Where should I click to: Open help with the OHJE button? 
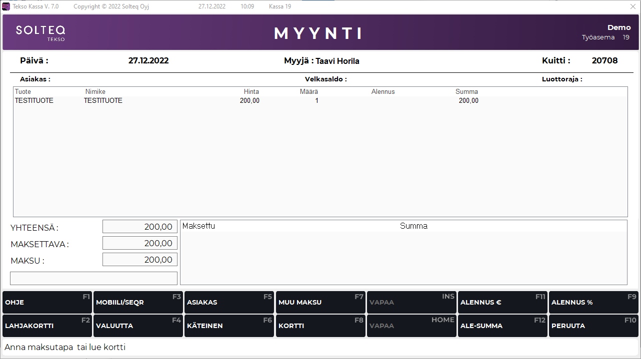pyautogui.click(x=47, y=303)
